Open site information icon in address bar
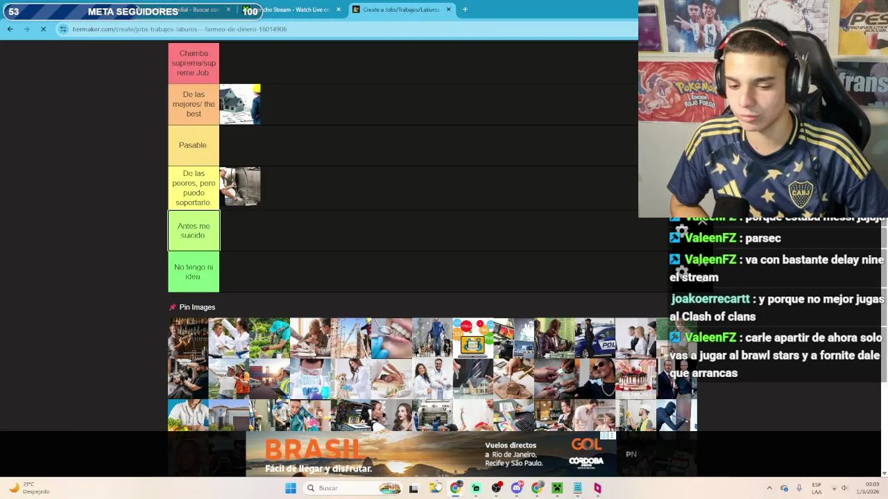The width and height of the screenshot is (888, 499). (x=63, y=29)
